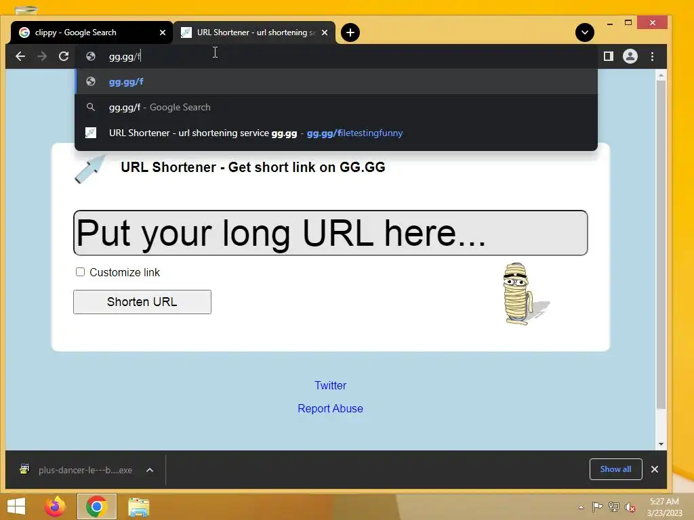Click the Shorten URL button
Image resolution: width=694 pixels, height=520 pixels.
[x=142, y=302]
